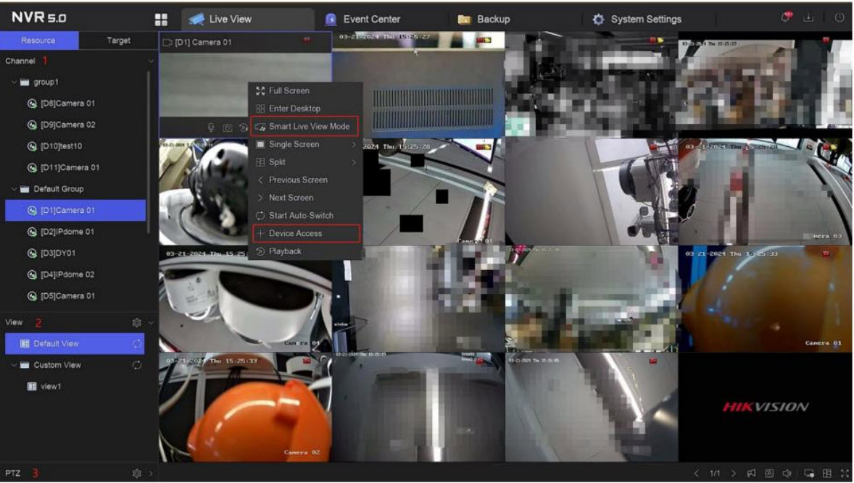Click the snapshot camera icon under Camera 01
The width and height of the screenshot is (854, 483).
point(227,127)
